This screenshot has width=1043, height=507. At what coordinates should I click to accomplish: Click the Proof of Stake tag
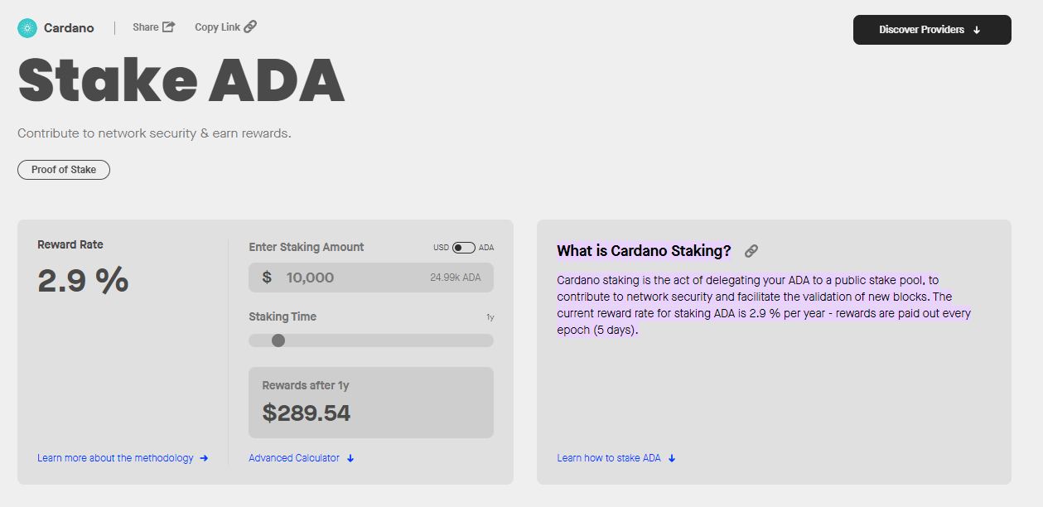64,170
